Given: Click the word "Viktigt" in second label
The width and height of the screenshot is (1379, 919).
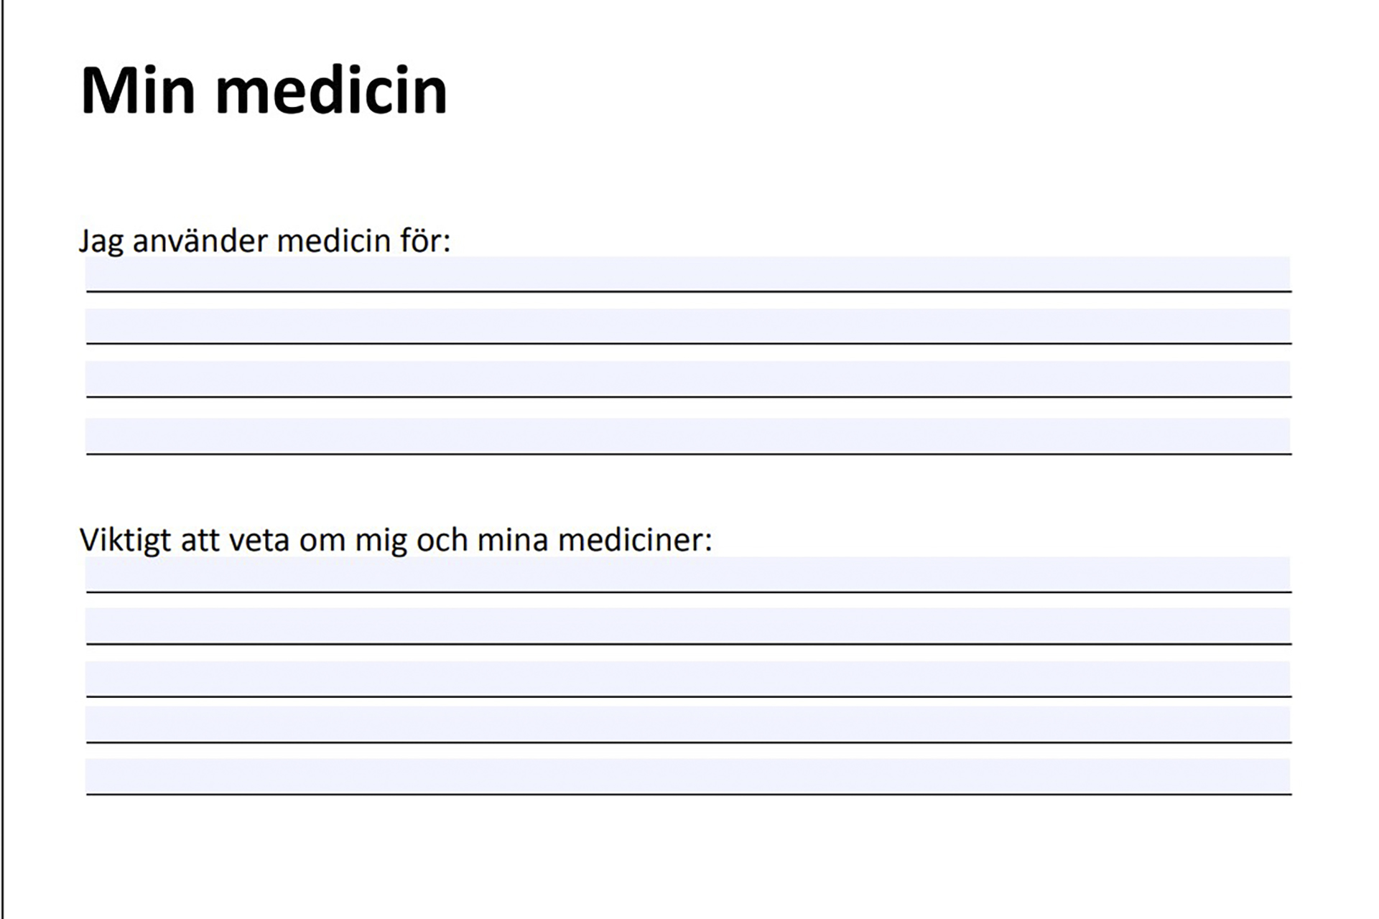Looking at the screenshot, I should 125,541.
